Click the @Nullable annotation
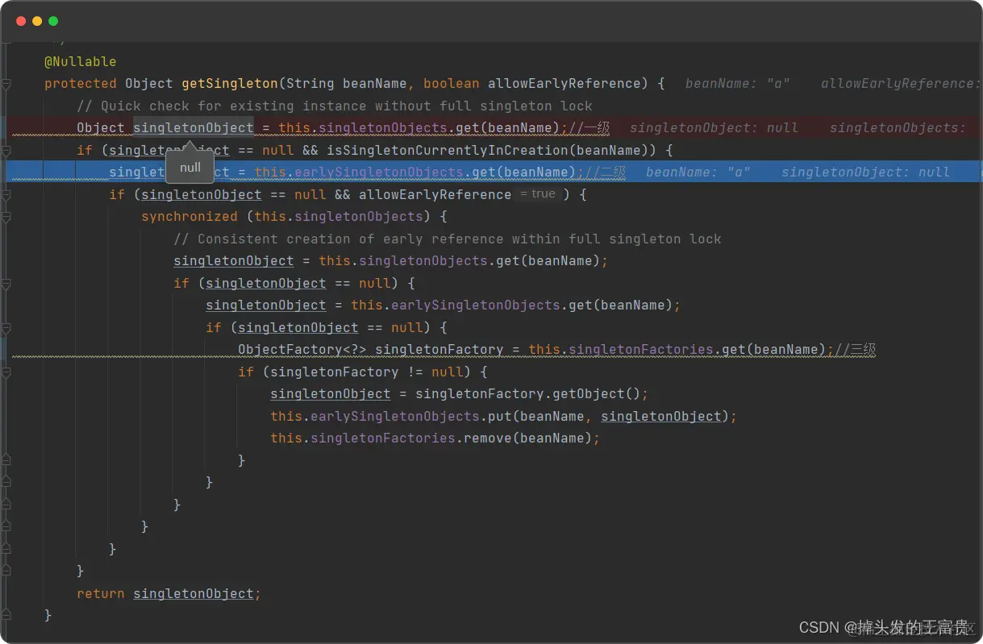 [81, 62]
